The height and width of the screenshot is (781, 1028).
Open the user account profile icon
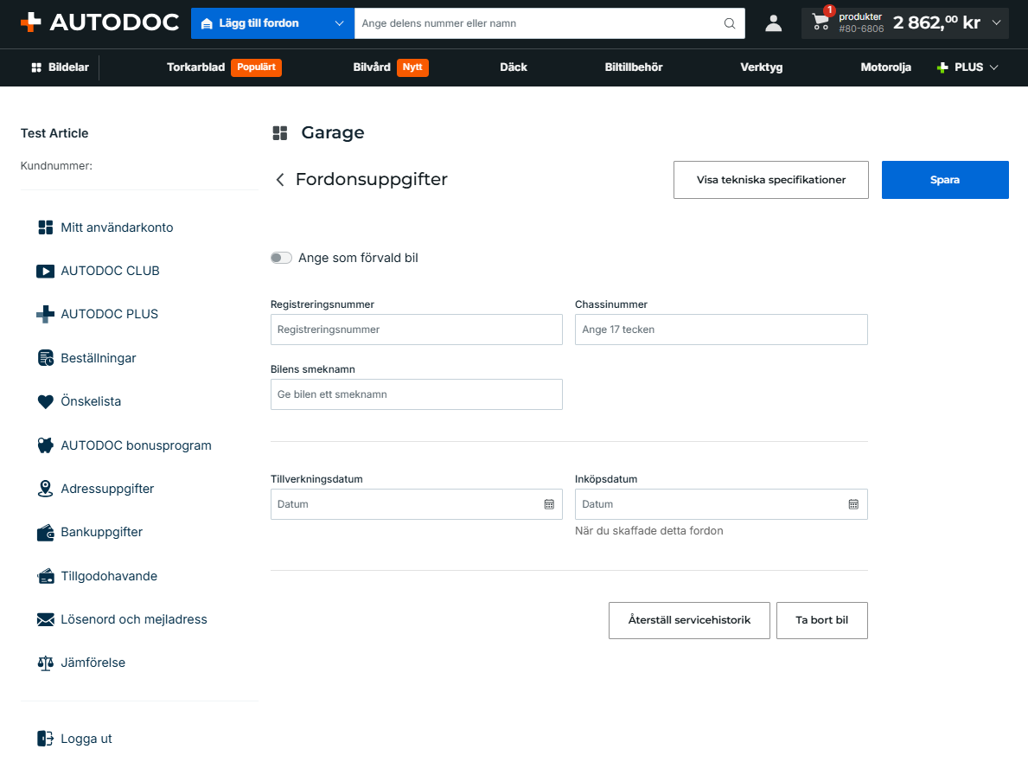[x=774, y=23]
